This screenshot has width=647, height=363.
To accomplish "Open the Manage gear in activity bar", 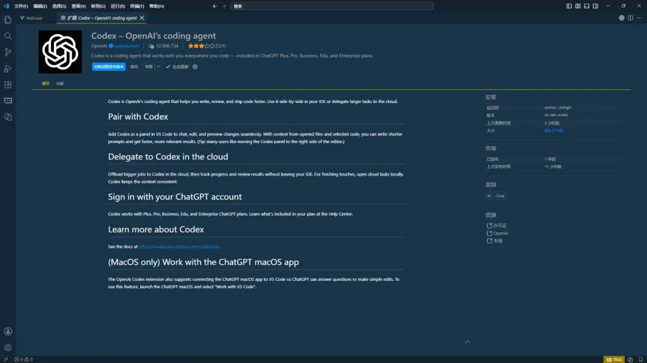I will coord(8,347).
